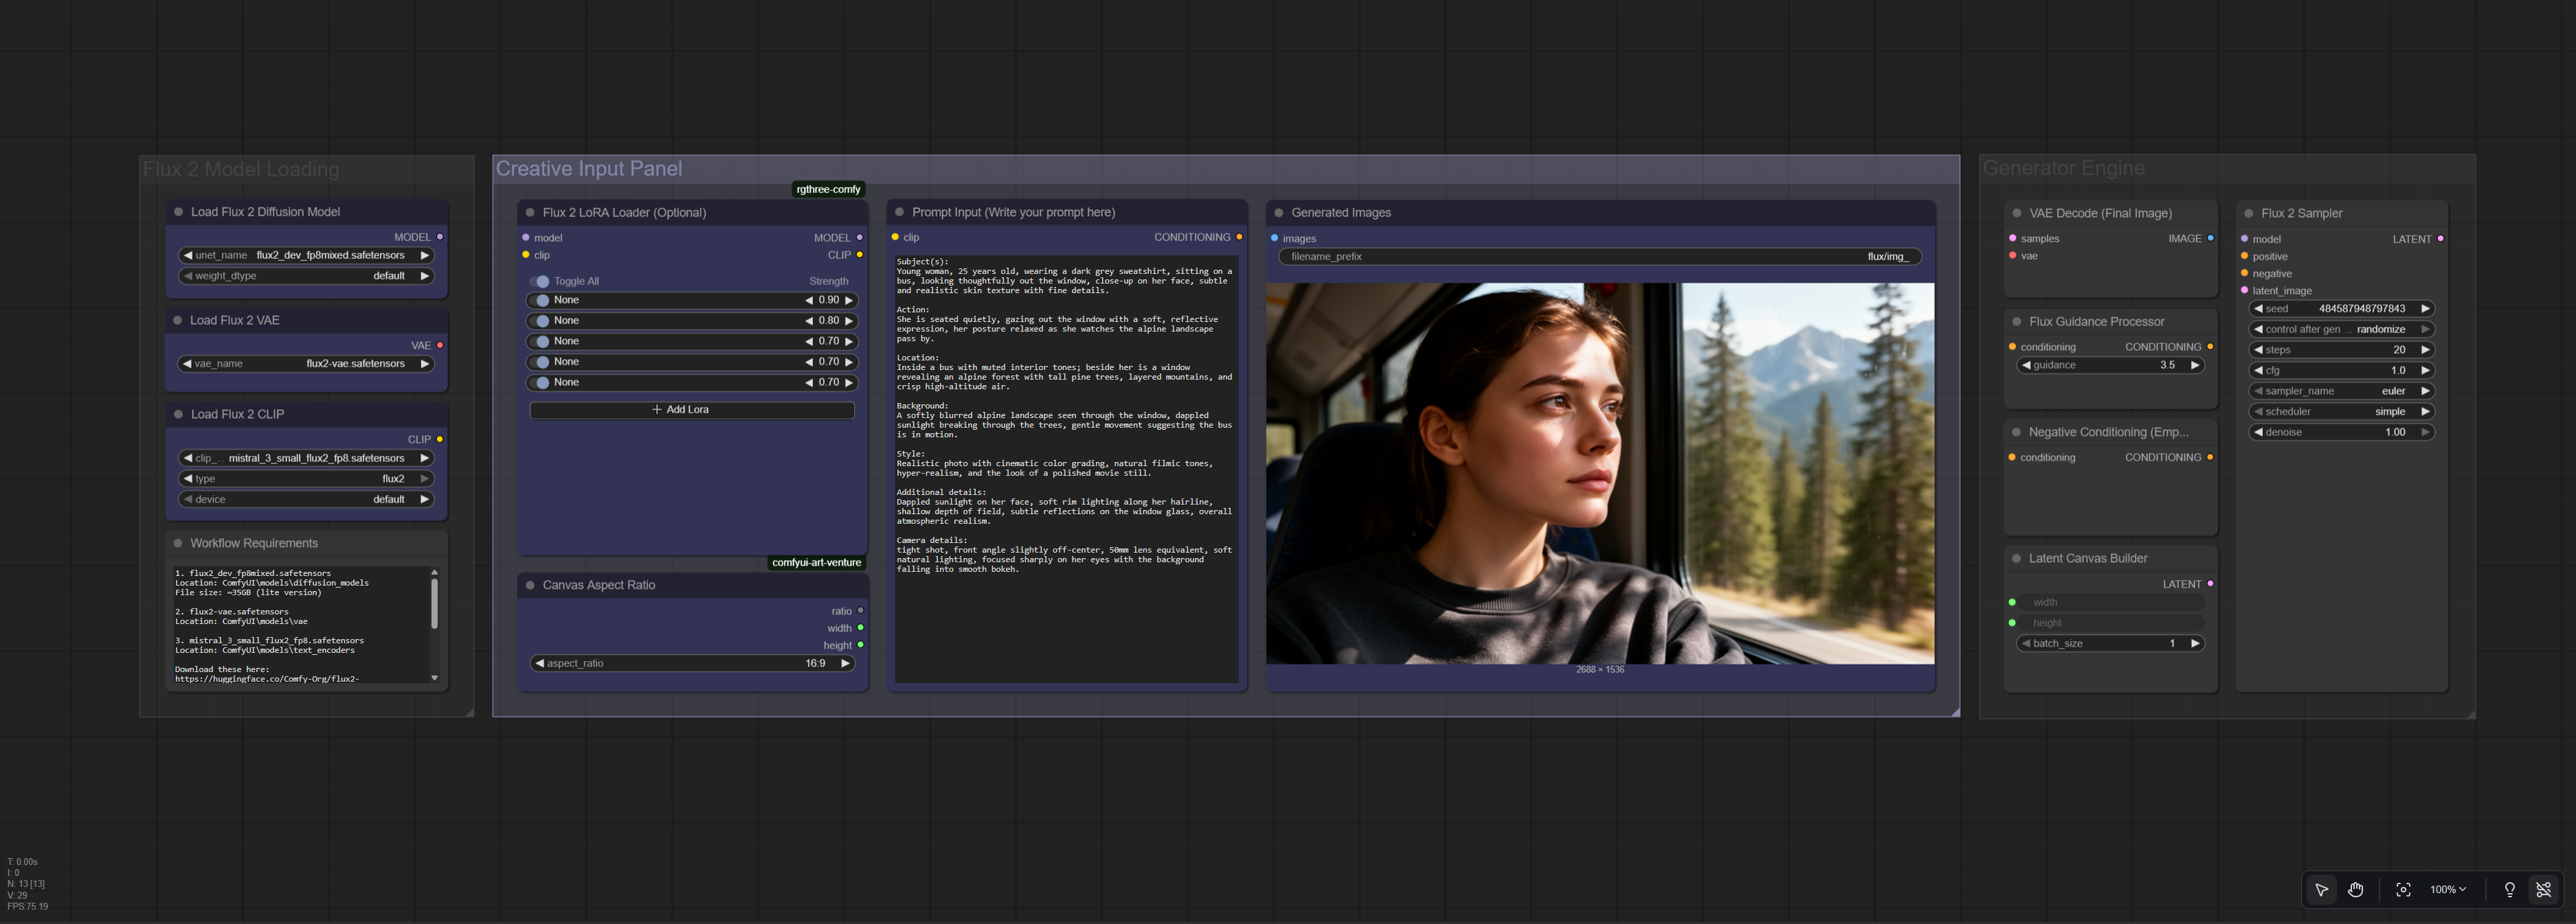
Task: Toggle the hide links icon
Action: click(2543, 889)
